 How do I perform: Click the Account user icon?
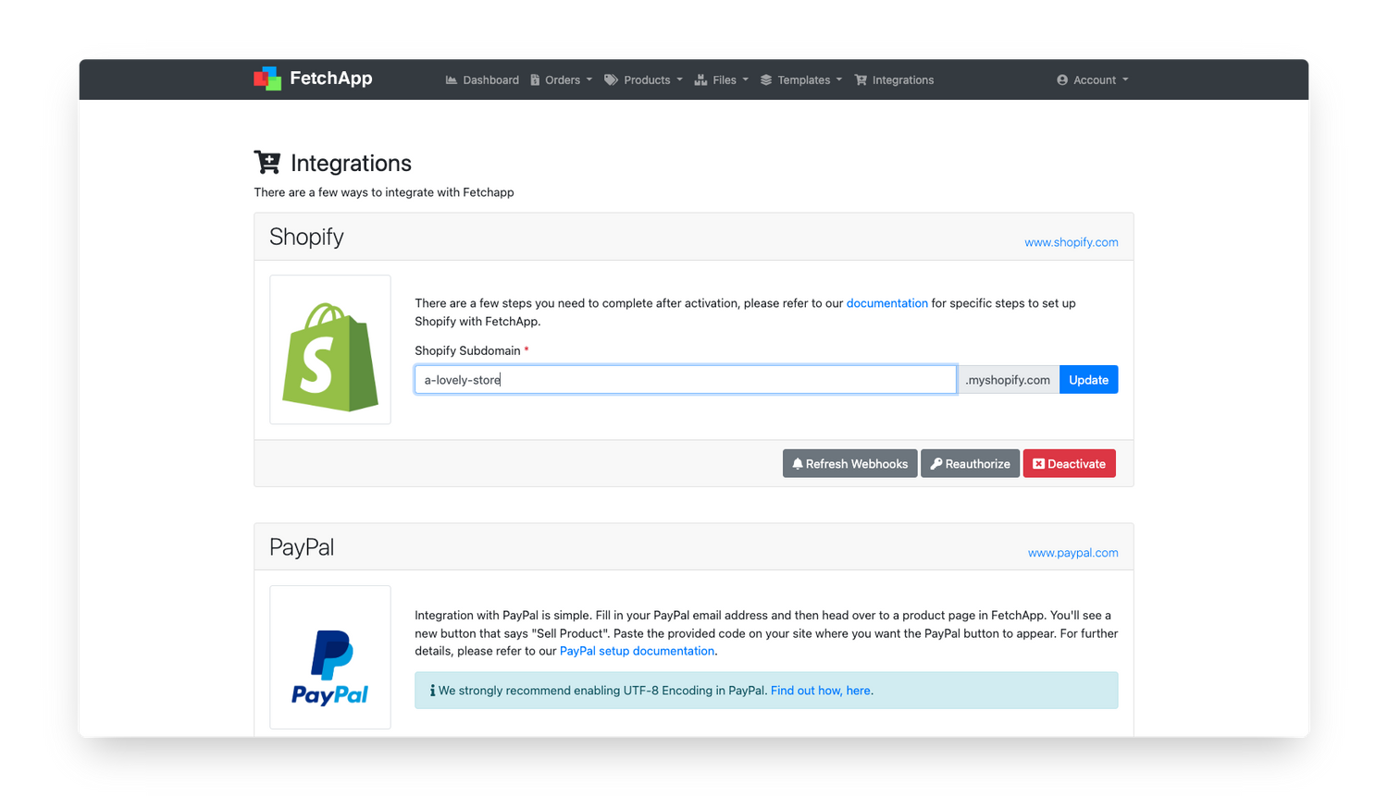1062,80
